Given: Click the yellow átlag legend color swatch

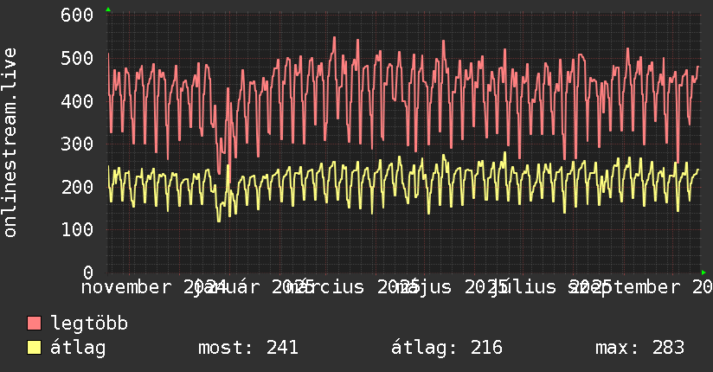Looking at the screenshot, I should tap(34, 348).
